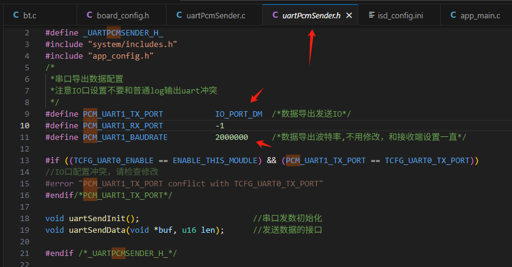Click the _UARTPCMSENDER_H_ define on line 2
Image resolution: width=512 pixels, height=267 pixels.
(123, 33)
